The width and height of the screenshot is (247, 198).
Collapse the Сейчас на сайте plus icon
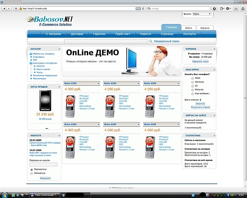pyautogui.click(x=215, y=116)
